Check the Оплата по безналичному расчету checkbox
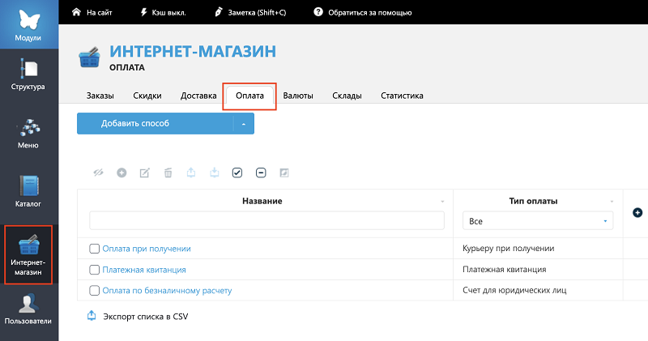Screen dimensions: 648x341 (x=95, y=291)
